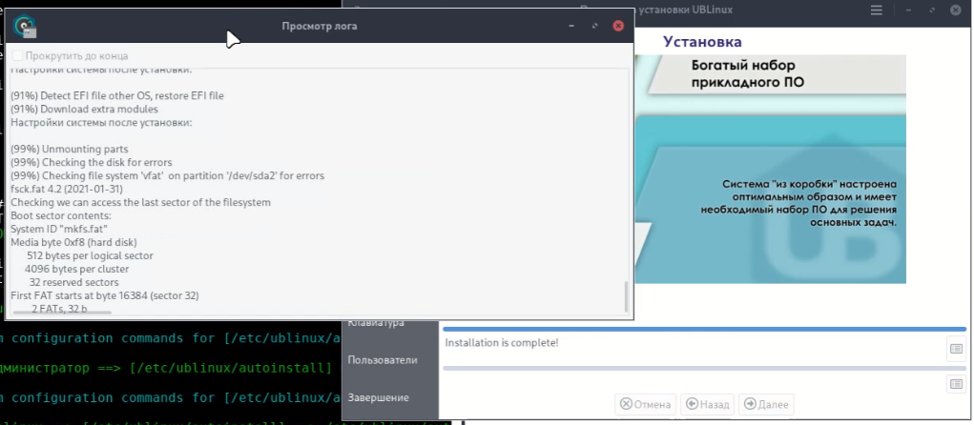This screenshot has width=974, height=425.
Task: Click the log line 'First FAT starts at byte 16384'
Action: [104, 296]
